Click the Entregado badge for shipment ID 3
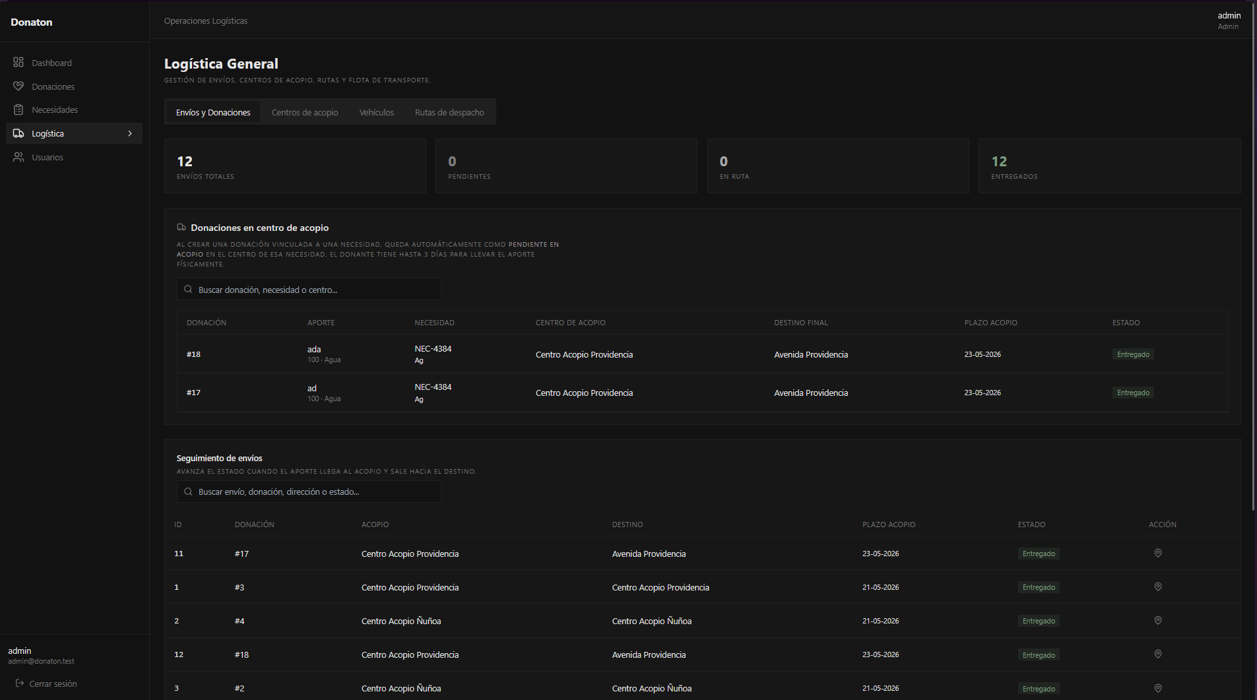Image resolution: width=1257 pixels, height=700 pixels. [x=1039, y=689]
